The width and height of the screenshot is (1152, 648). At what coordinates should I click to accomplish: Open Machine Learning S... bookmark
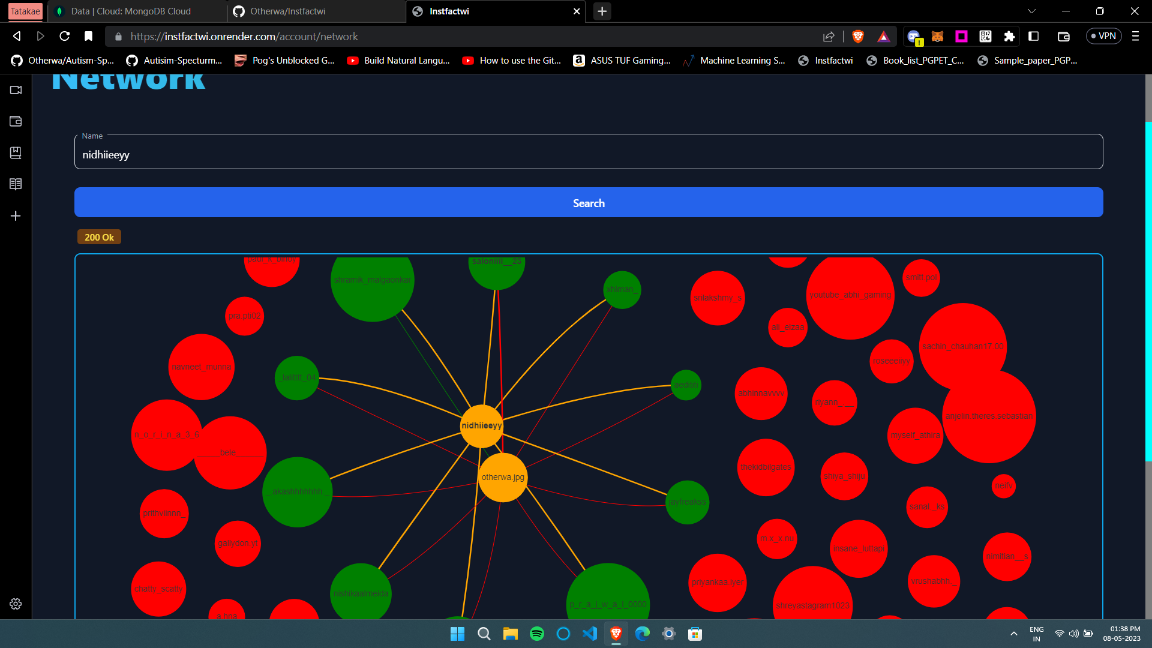[x=734, y=61]
